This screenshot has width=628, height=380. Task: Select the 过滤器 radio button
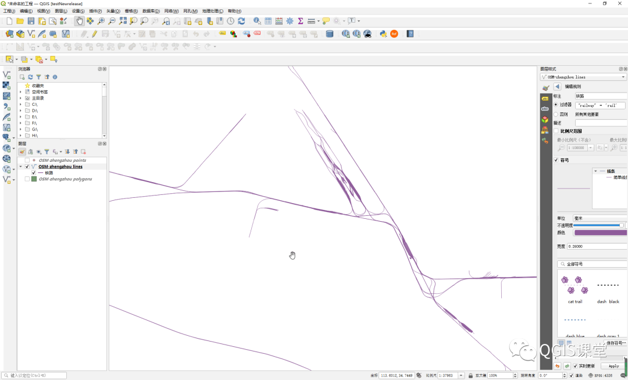click(x=556, y=105)
